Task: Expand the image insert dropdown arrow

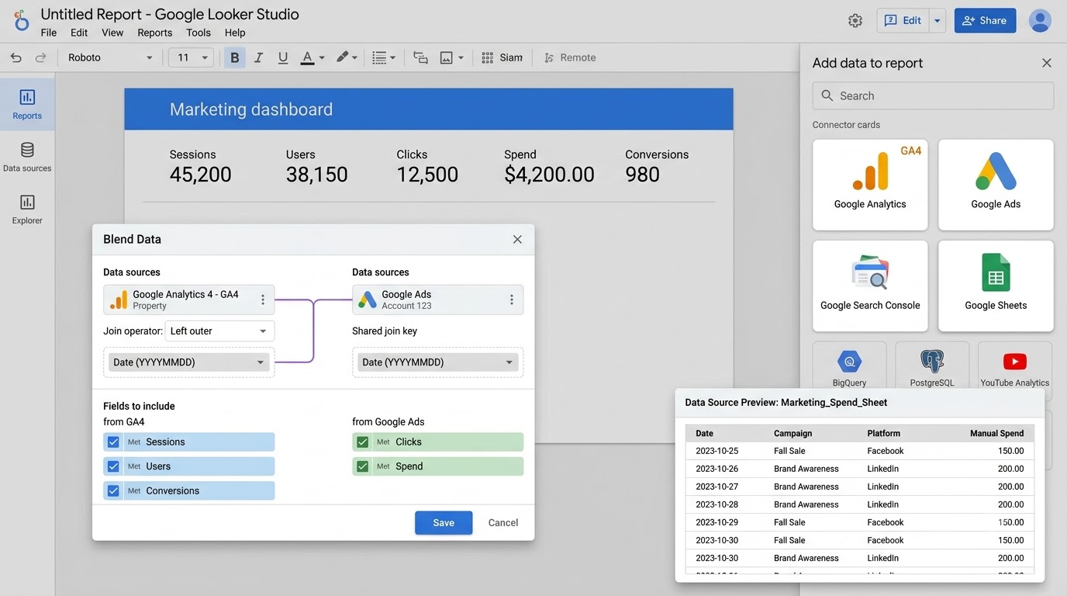Action: point(461,57)
